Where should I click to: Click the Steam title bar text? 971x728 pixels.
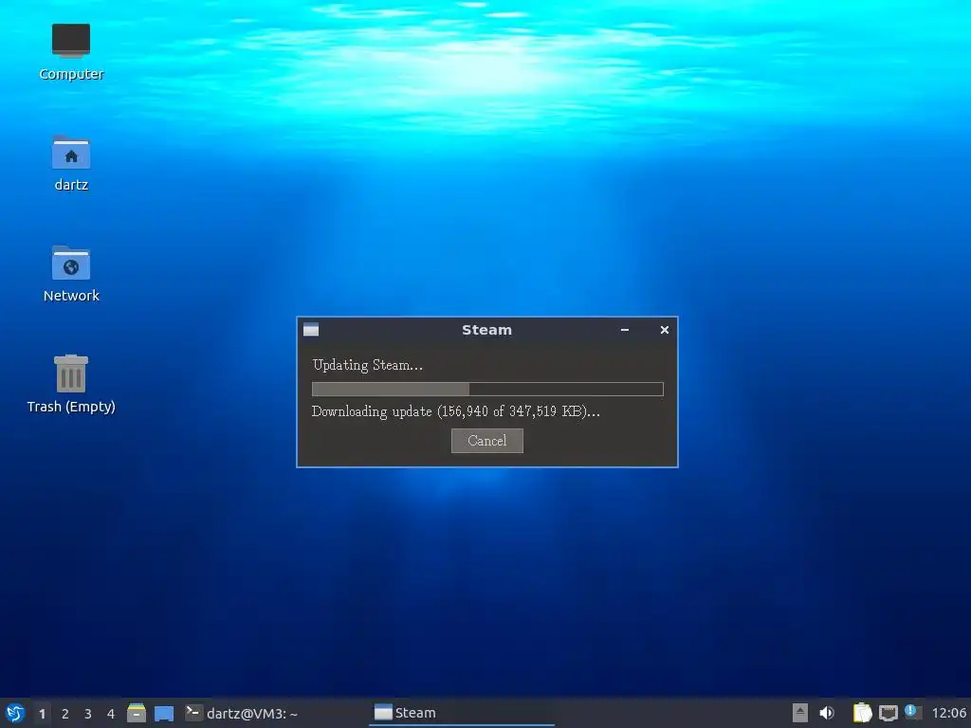click(x=486, y=330)
